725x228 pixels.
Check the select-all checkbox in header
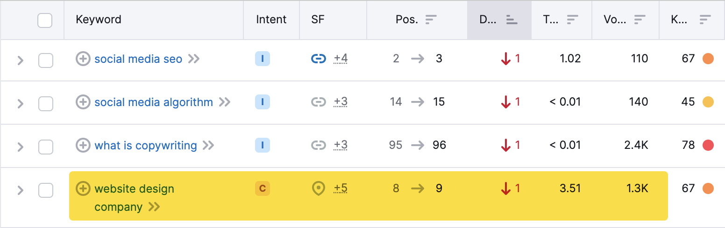[45, 20]
